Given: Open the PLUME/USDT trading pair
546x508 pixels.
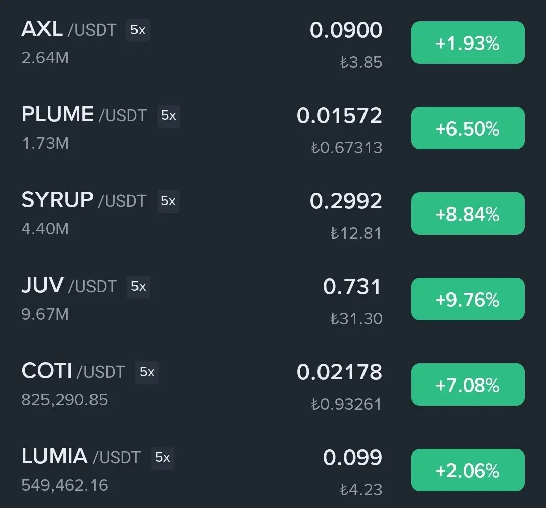Looking at the screenshot, I should click(x=273, y=128).
